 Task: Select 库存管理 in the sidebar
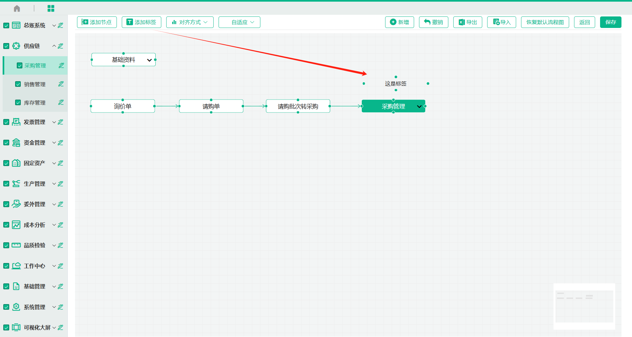click(35, 103)
